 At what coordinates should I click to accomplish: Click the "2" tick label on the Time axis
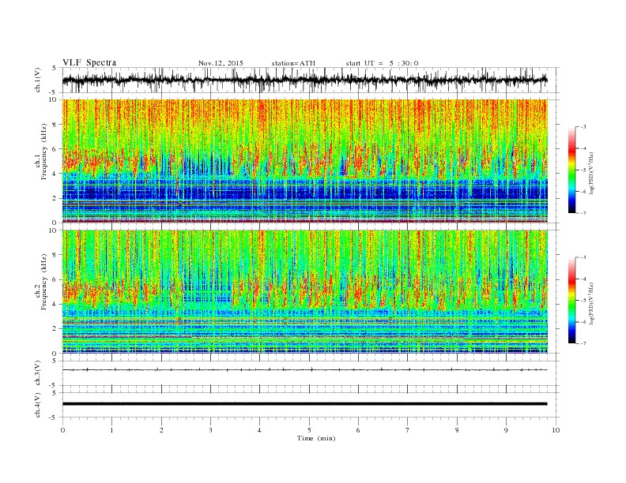click(161, 430)
